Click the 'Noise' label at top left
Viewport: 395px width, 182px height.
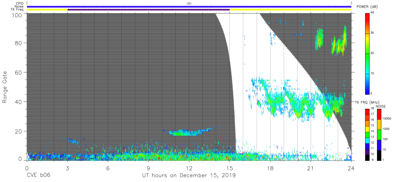point(19,6)
